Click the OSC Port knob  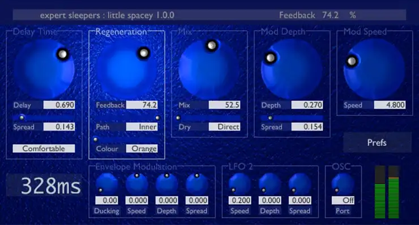pyautogui.click(x=343, y=184)
